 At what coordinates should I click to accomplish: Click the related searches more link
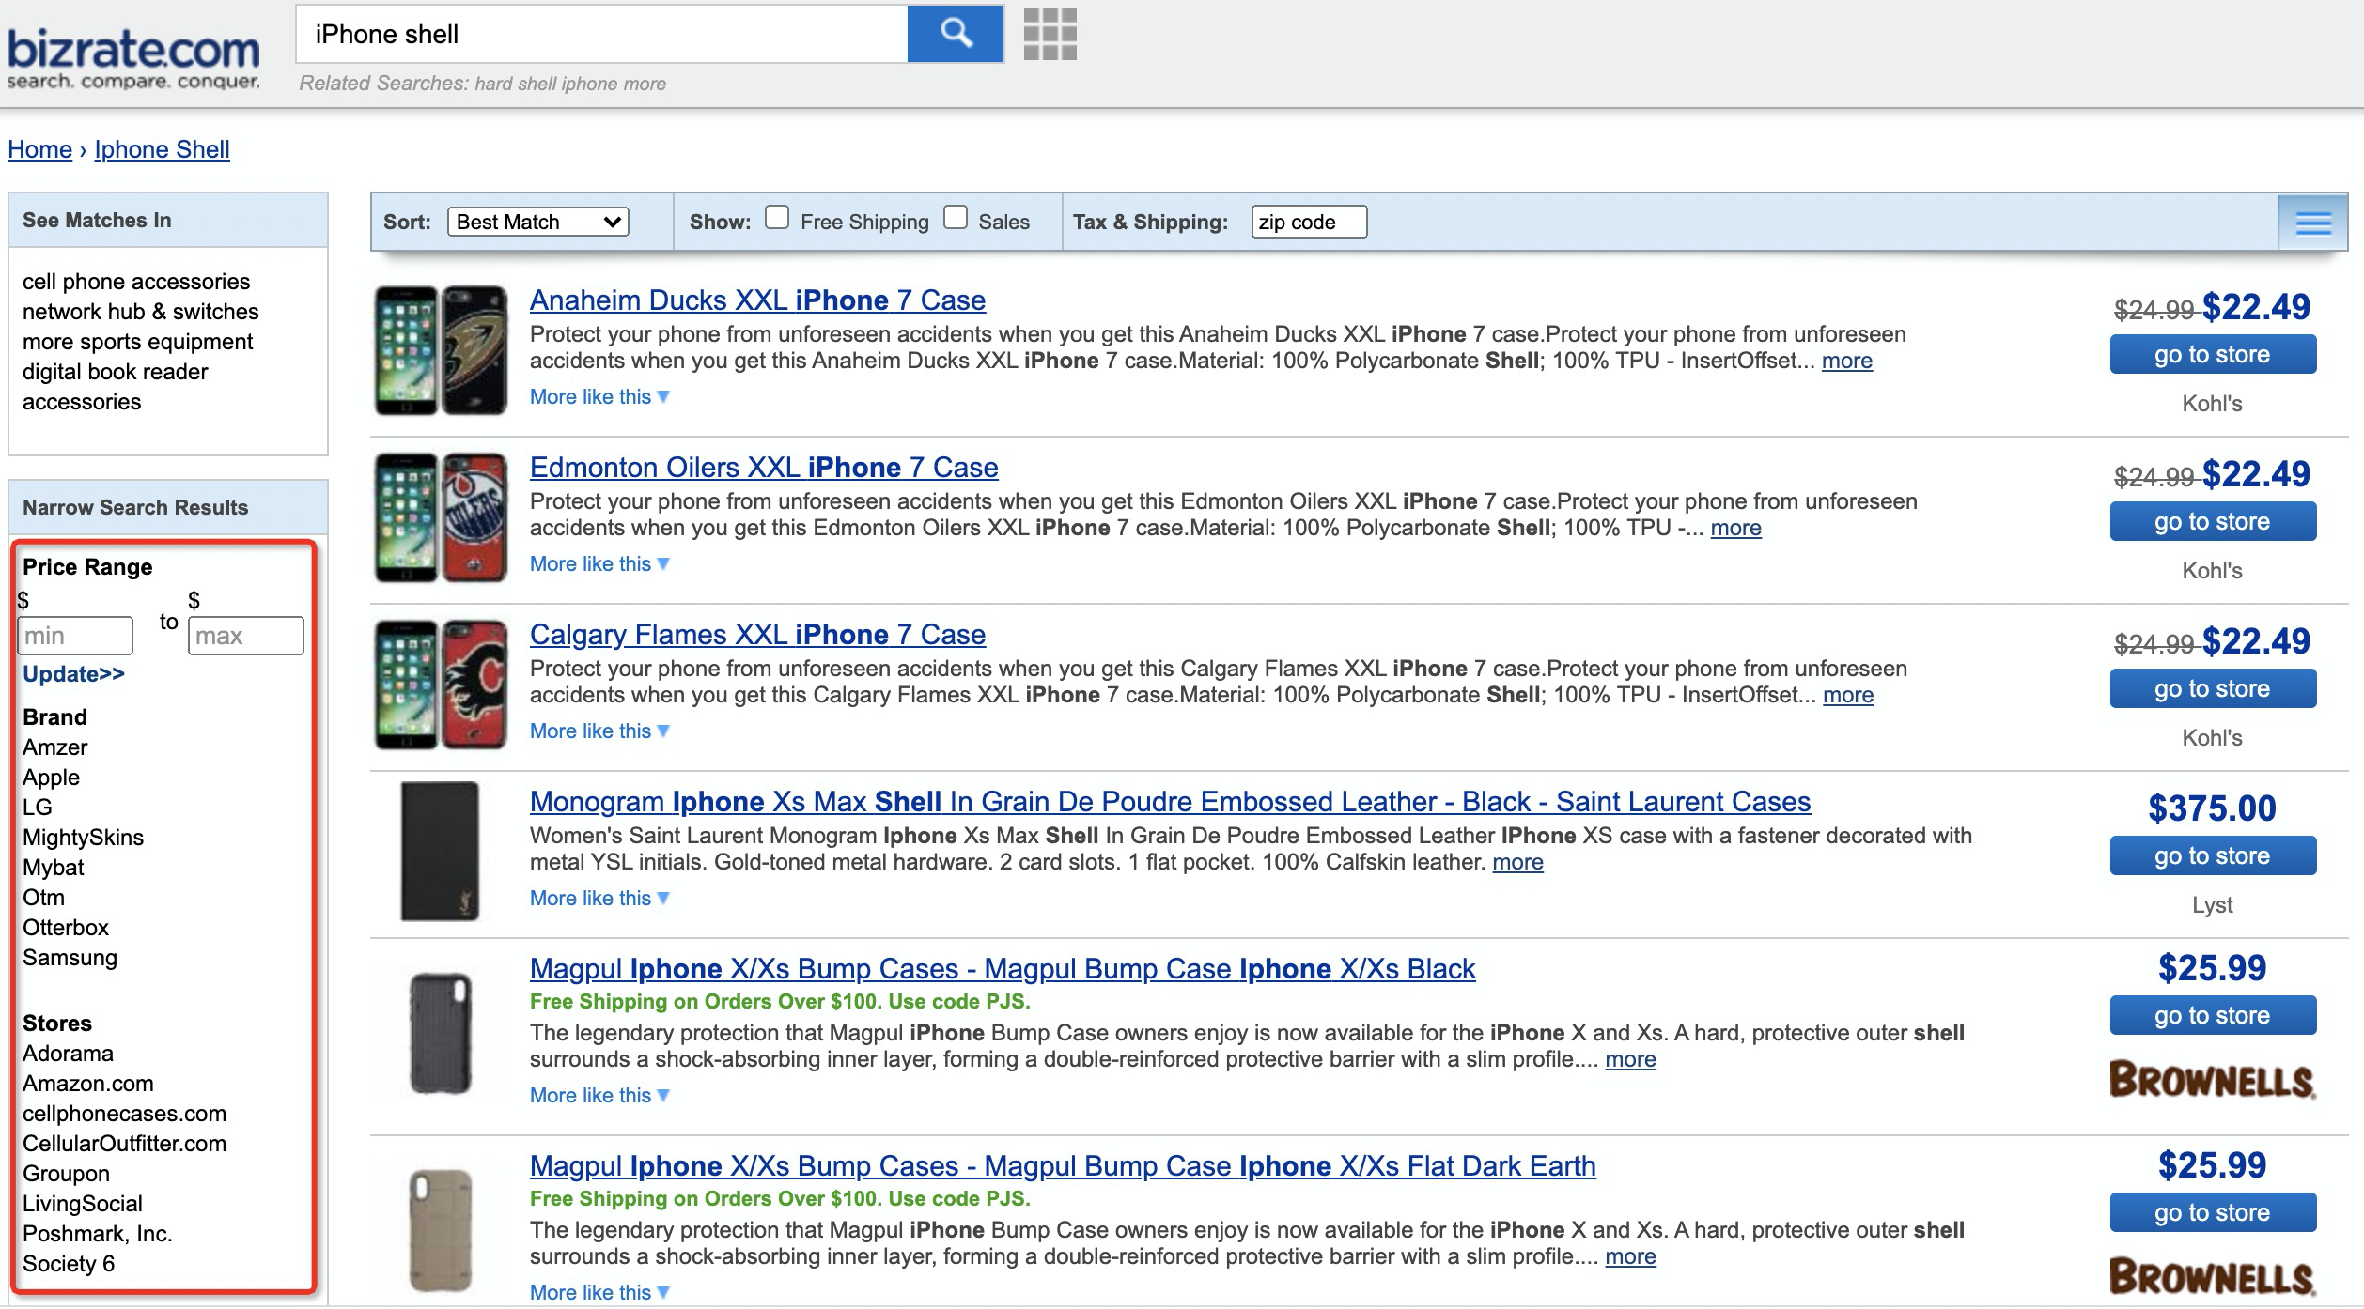pos(645,84)
